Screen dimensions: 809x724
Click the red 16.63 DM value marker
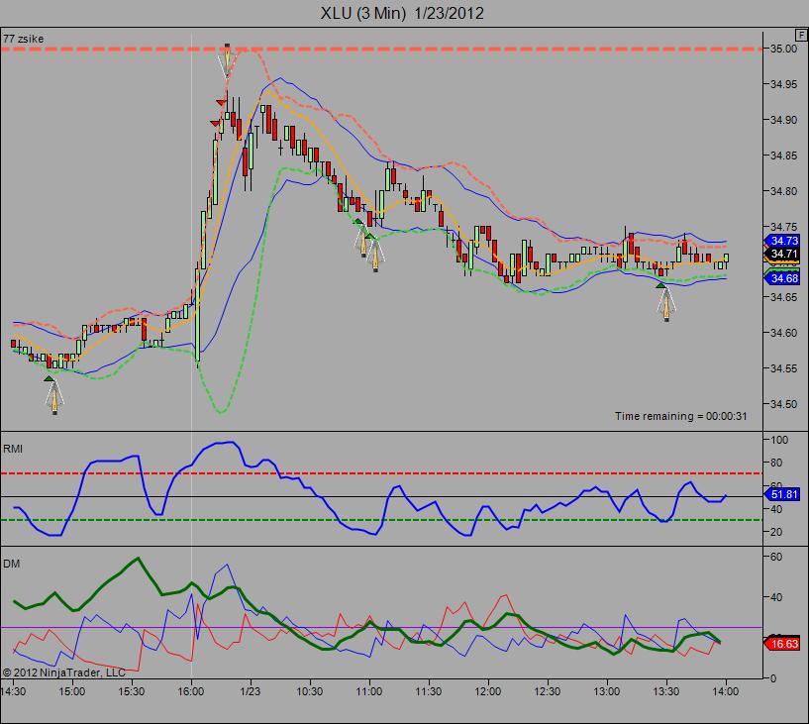[x=782, y=644]
